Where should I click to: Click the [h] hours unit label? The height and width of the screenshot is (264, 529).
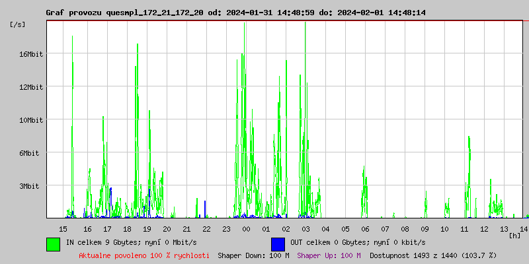(x=515, y=235)
